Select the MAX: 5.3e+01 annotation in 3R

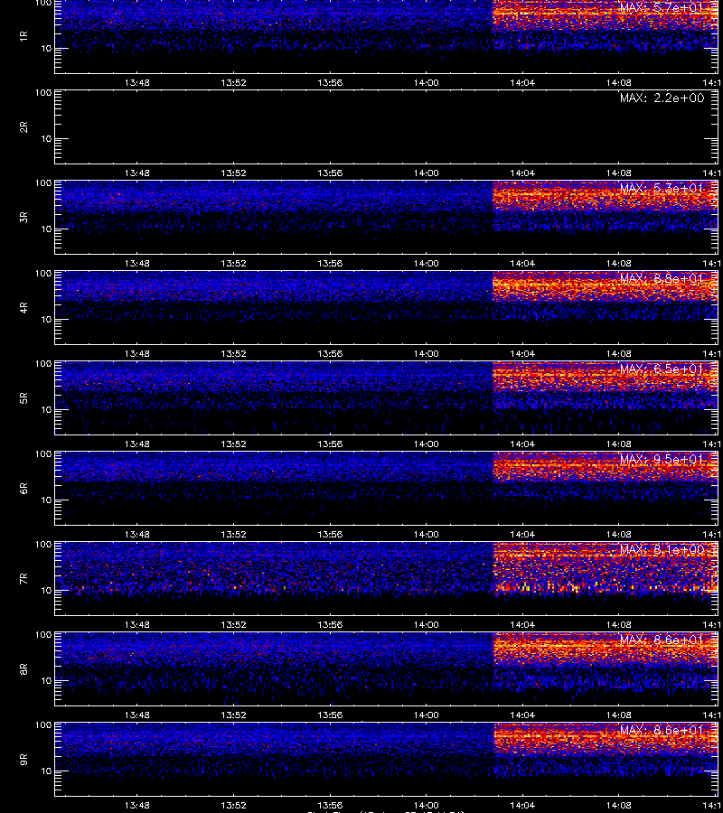click(662, 188)
